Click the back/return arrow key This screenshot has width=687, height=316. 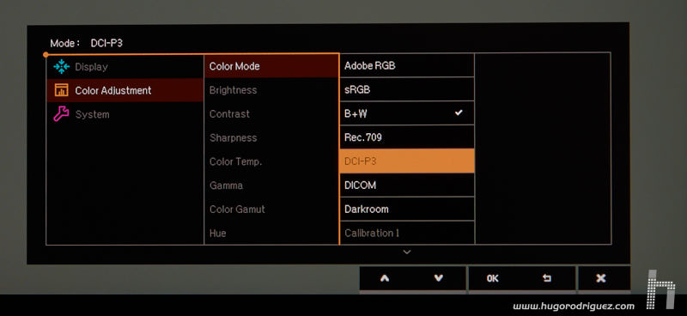(x=547, y=278)
